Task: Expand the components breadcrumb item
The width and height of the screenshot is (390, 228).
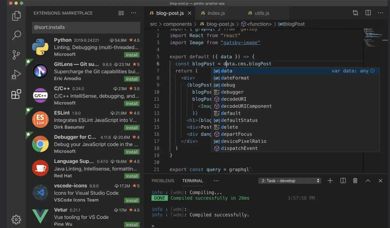Action: 177,24
